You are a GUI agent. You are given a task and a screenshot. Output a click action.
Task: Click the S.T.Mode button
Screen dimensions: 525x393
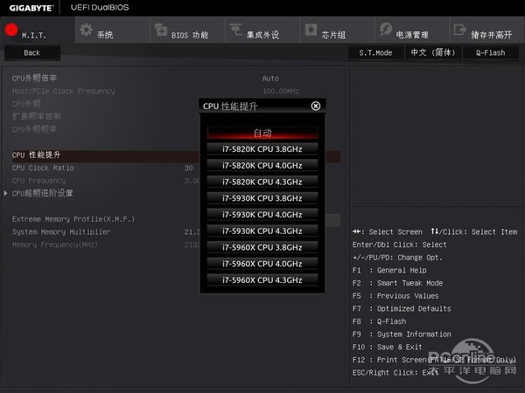[375, 52]
